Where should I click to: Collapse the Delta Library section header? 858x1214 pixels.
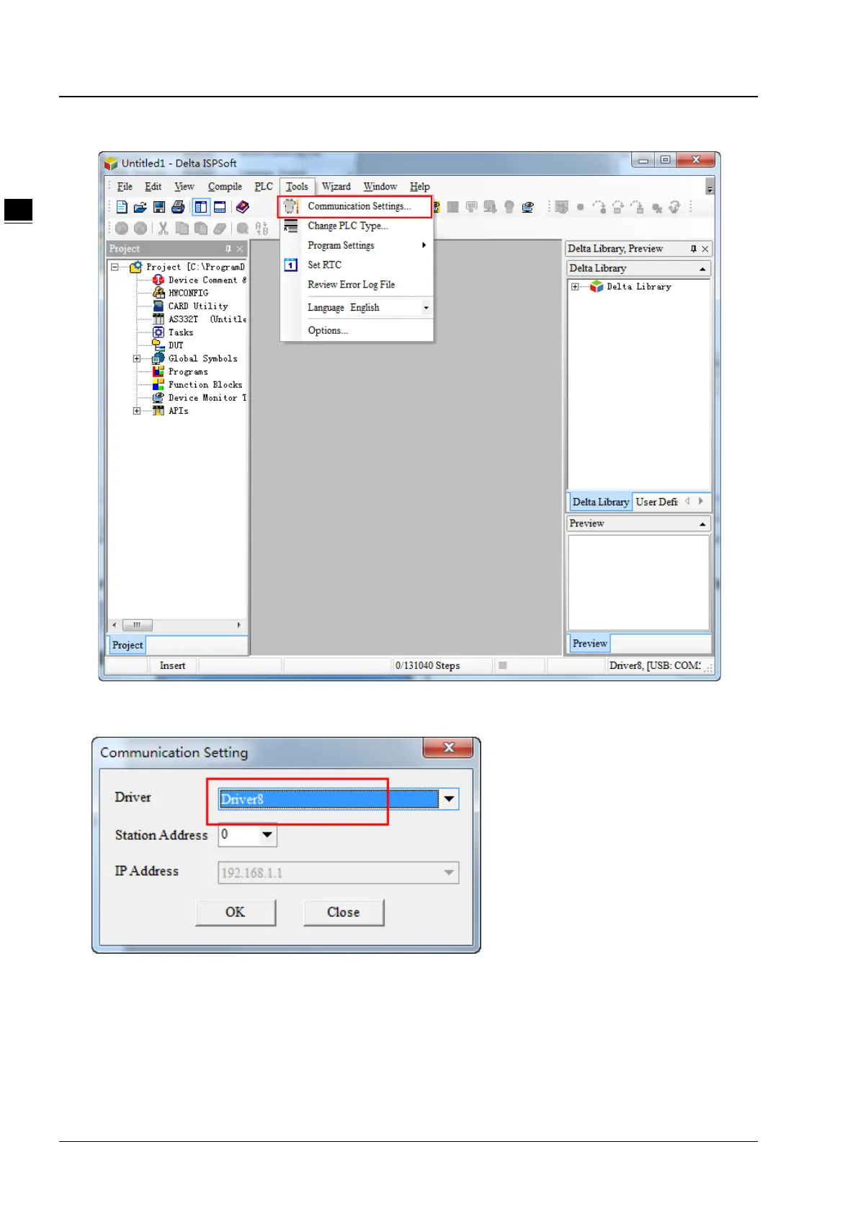[702, 269]
